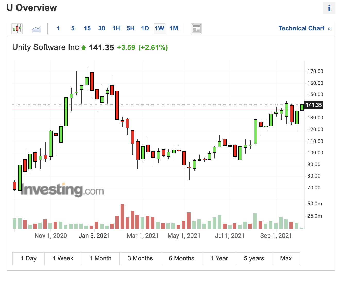Image resolution: width=344 pixels, height=281 pixels.
Task: Switch to candlestick chart type
Action: tap(17, 29)
